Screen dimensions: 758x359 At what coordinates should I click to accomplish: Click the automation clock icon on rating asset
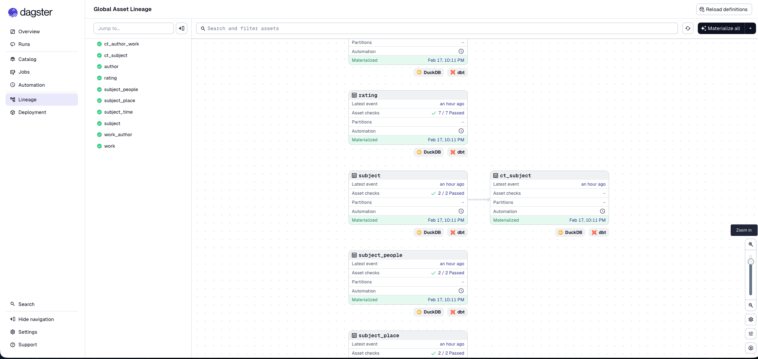coord(461,131)
